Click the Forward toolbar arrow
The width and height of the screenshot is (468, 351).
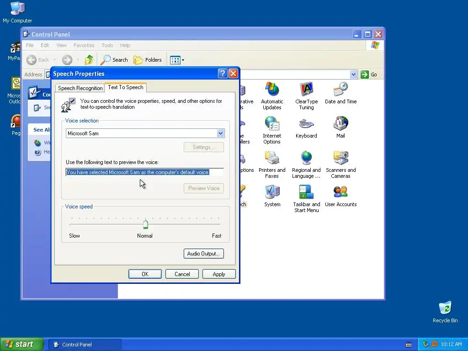point(67,60)
